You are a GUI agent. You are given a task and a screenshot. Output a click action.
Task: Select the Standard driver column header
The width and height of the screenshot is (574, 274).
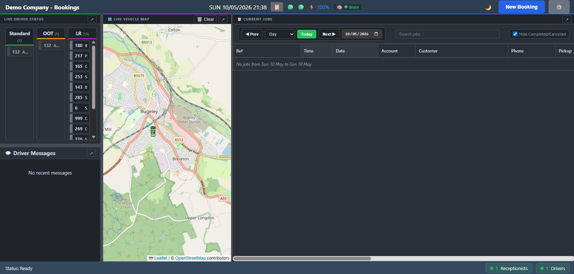pos(19,36)
